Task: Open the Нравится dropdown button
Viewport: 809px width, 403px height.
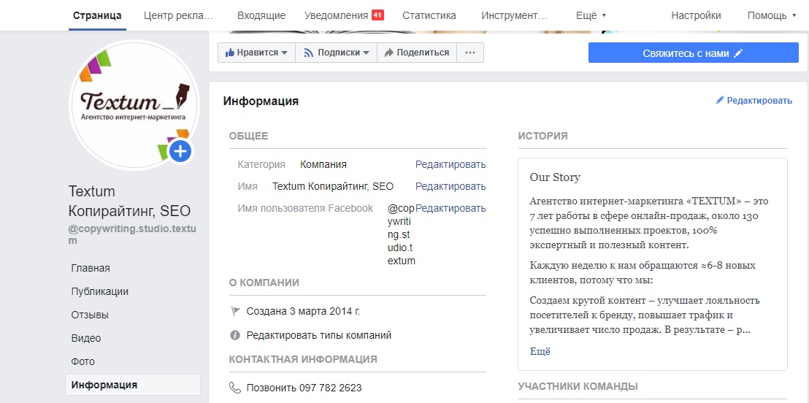Action: [x=256, y=53]
